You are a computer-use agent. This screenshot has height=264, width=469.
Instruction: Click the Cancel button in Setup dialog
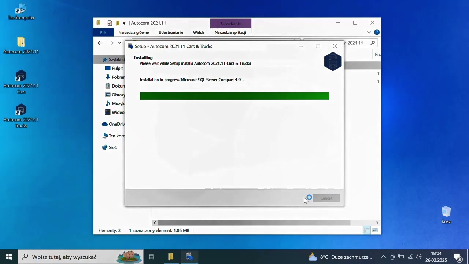(326, 198)
